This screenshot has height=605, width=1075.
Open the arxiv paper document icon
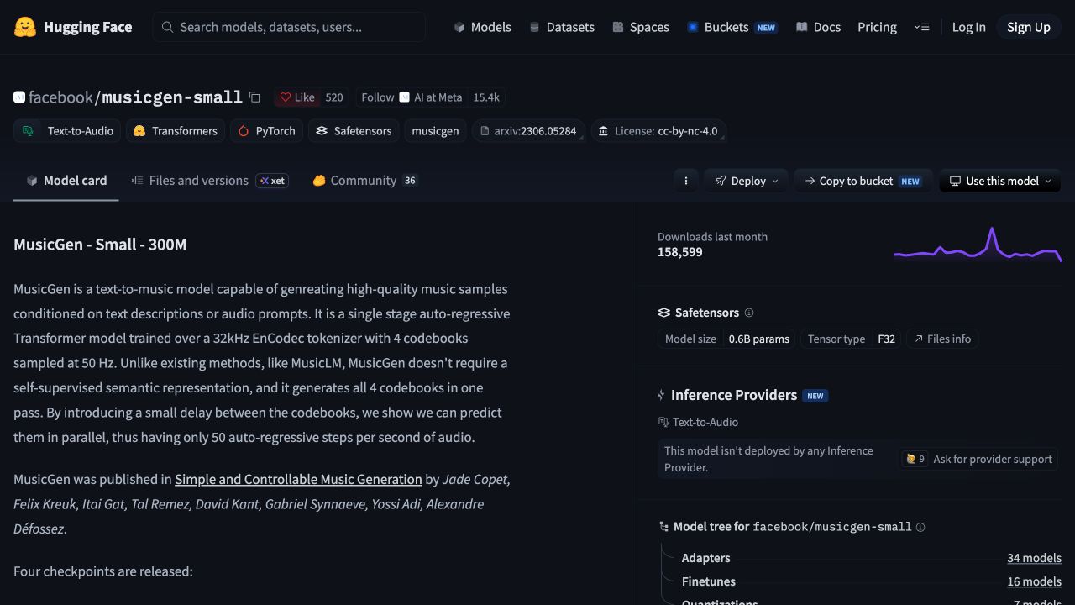[x=485, y=131]
